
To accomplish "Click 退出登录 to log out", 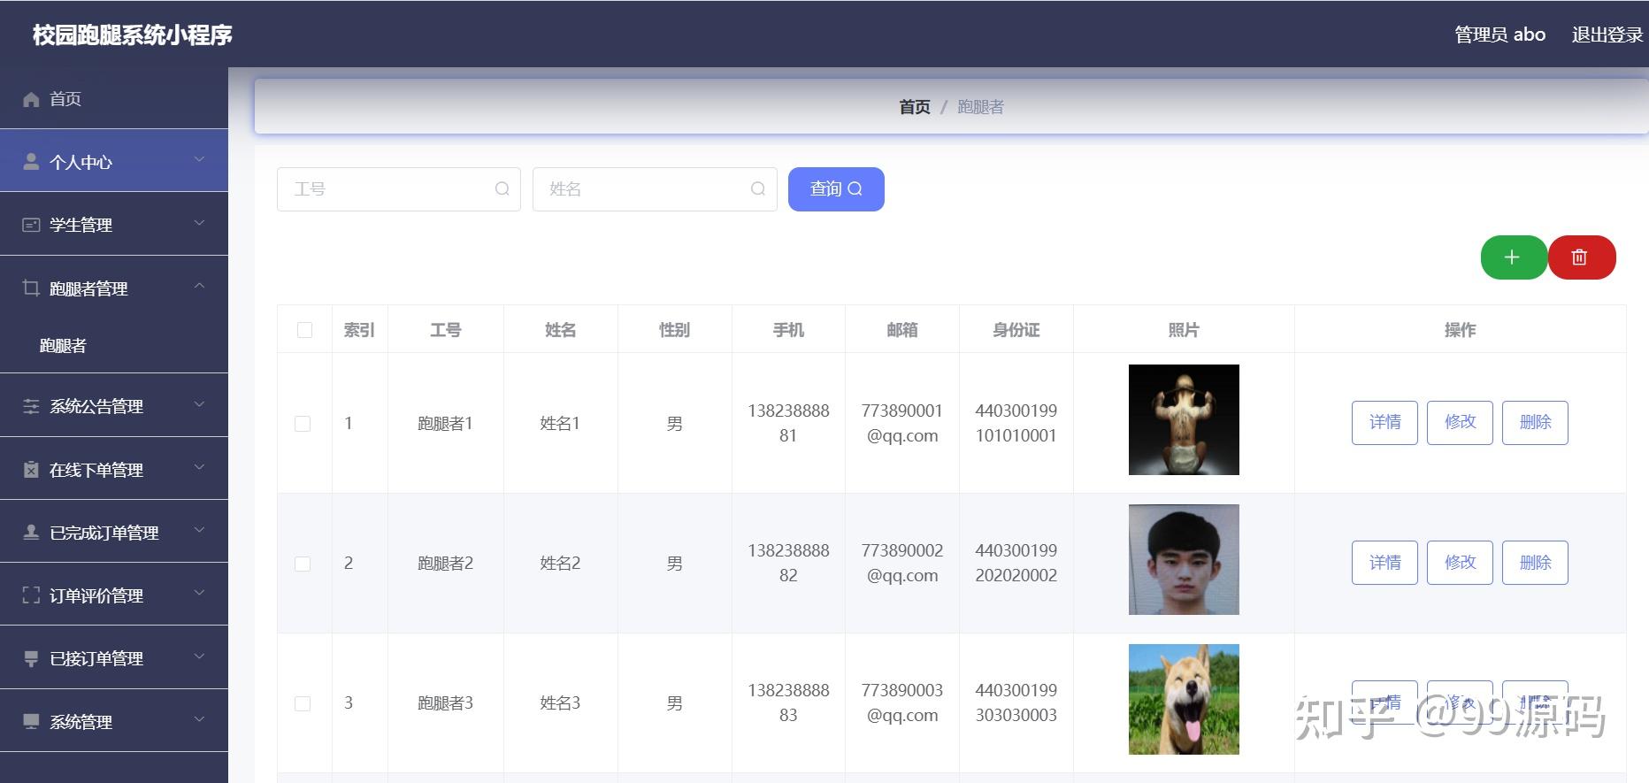I will coord(1607,35).
